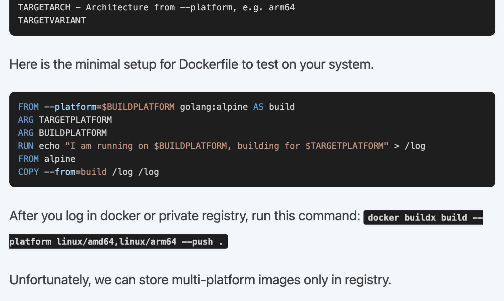
Task: Click the ARG BUILDPLATFORM line
Action: 62,133
